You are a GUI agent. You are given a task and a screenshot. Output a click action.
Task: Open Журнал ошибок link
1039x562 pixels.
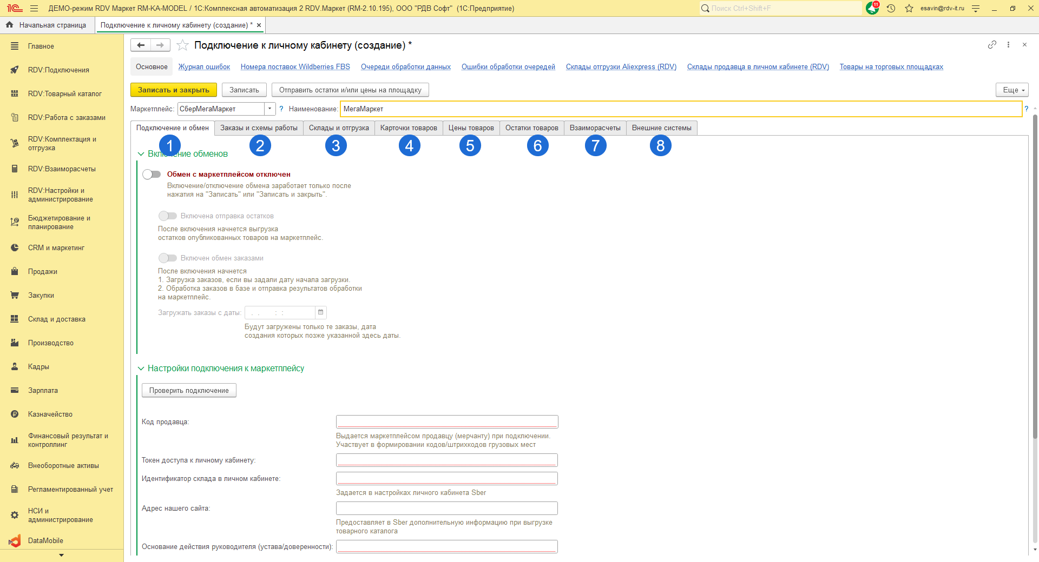[204, 67]
